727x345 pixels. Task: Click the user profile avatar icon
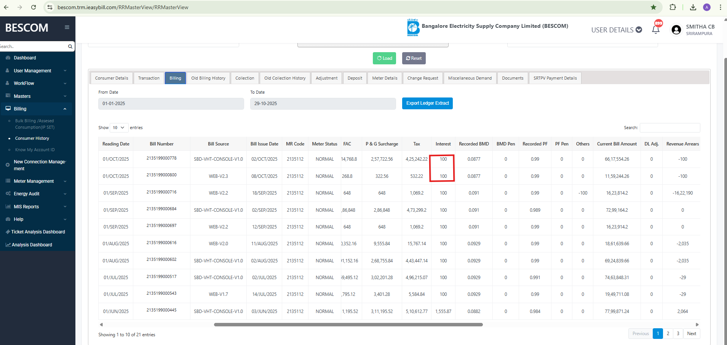pos(676,30)
